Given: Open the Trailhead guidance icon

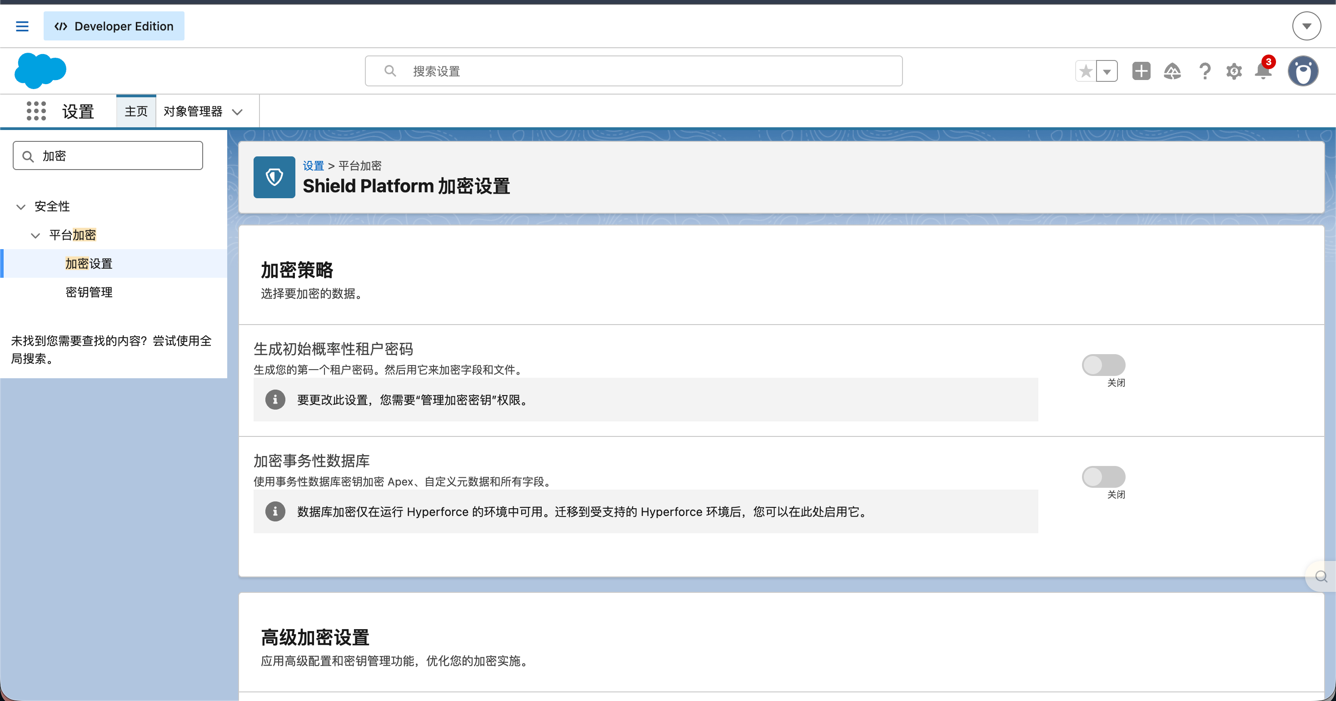Looking at the screenshot, I should click(1172, 71).
